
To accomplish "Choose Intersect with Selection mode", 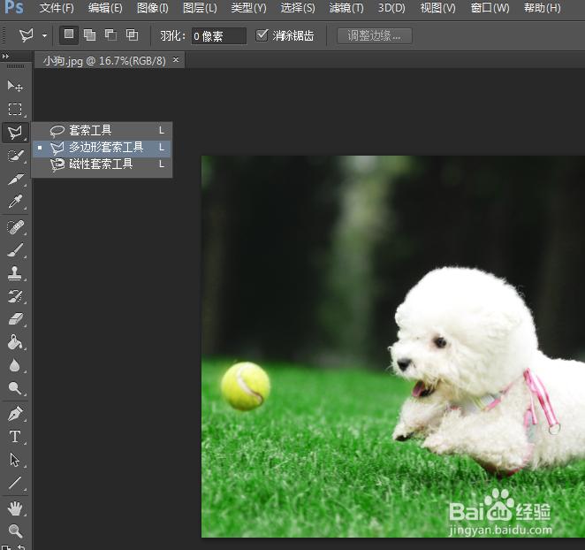I will 132,35.
